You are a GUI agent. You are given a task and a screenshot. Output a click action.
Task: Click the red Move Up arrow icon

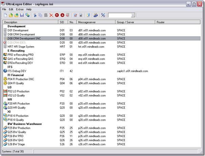tap(57, 15)
